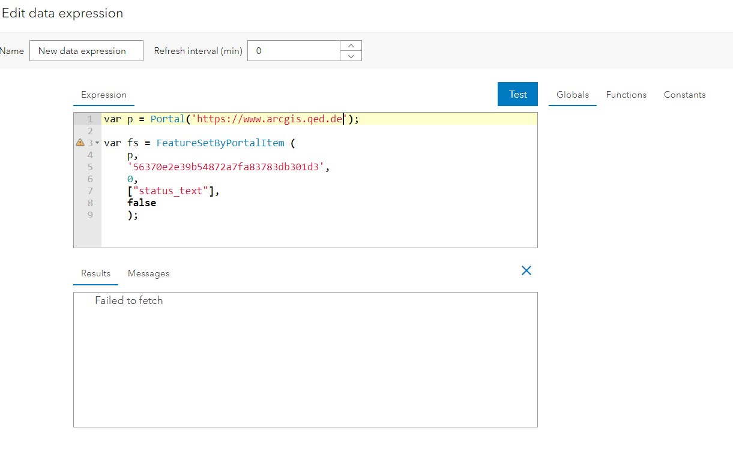Screen dimensions: 733x458
Task: Click line number 1 in the gutter
Action: coord(90,119)
